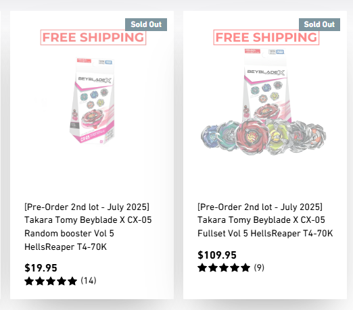Click FREE SHIPPING banner on Random booster card
Viewport: 353px width, 310px height.
point(93,37)
